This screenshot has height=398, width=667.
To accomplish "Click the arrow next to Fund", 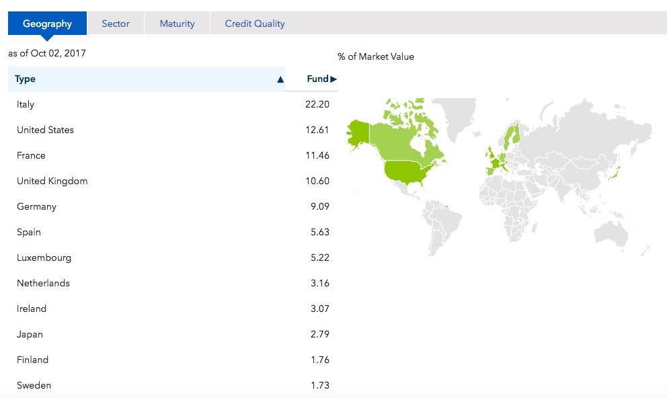I will 333,79.
